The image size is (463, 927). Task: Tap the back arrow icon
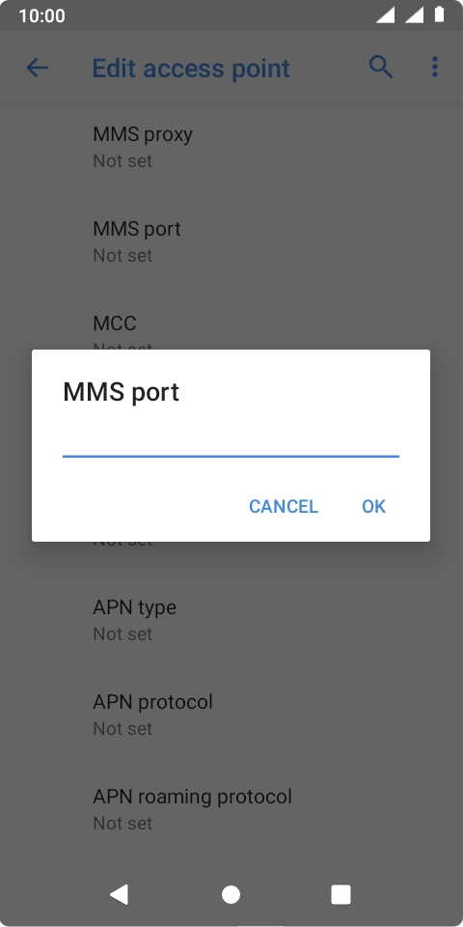click(37, 68)
